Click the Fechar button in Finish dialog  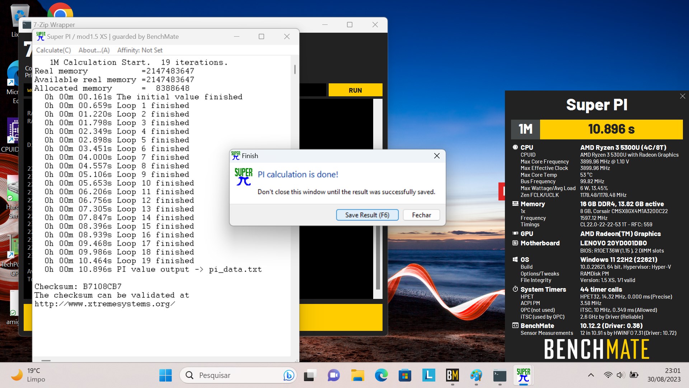click(x=421, y=215)
